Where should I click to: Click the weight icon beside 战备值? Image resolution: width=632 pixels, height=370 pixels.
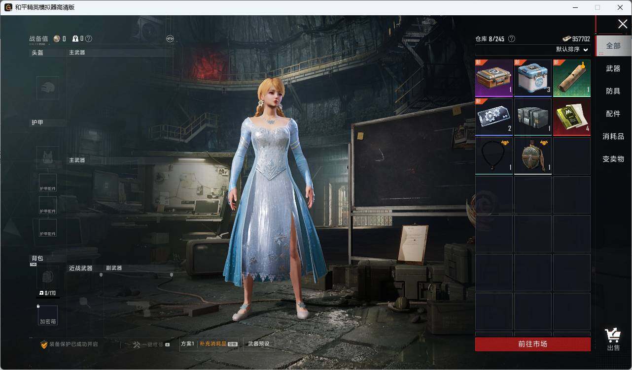(75, 39)
